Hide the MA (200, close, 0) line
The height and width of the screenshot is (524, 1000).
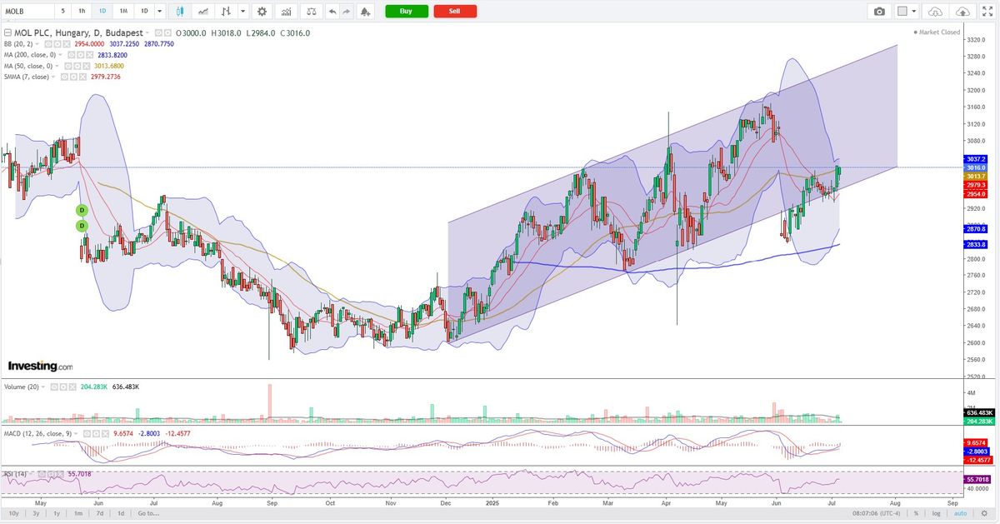[73, 54]
